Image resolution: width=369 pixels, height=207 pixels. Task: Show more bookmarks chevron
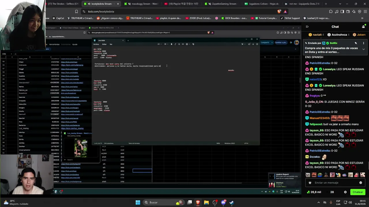coord(362,18)
